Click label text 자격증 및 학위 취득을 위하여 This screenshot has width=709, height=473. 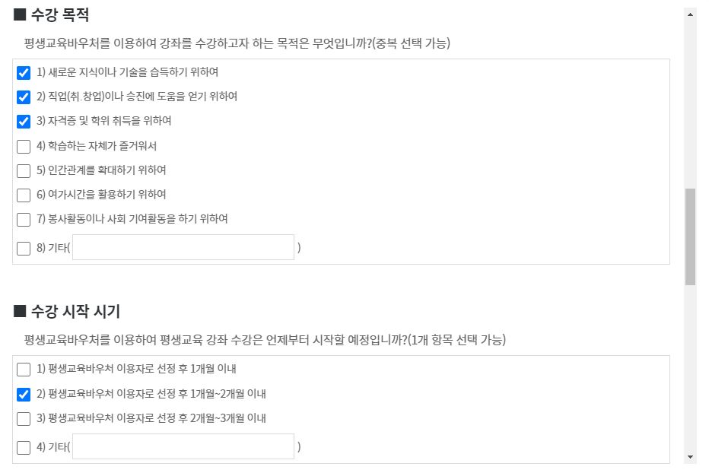pyautogui.click(x=110, y=121)
